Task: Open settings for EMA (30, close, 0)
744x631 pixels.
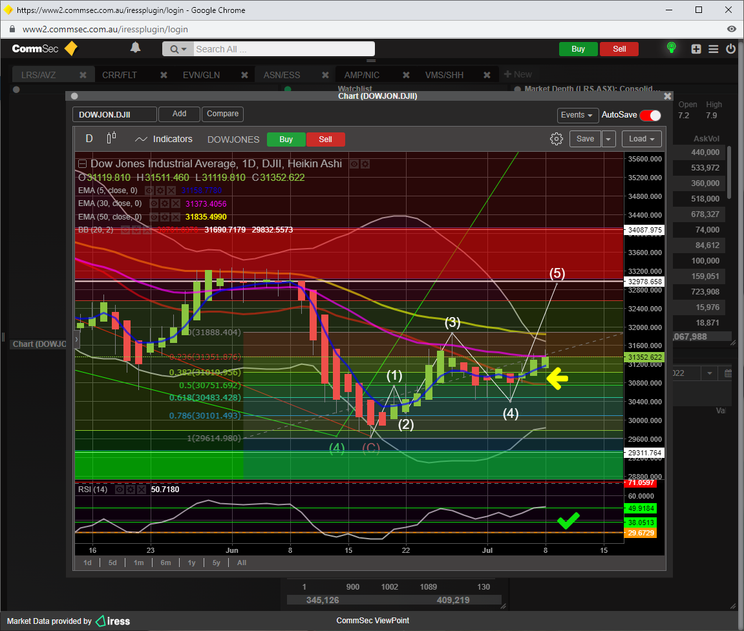Action: click(x=165, y=203)
